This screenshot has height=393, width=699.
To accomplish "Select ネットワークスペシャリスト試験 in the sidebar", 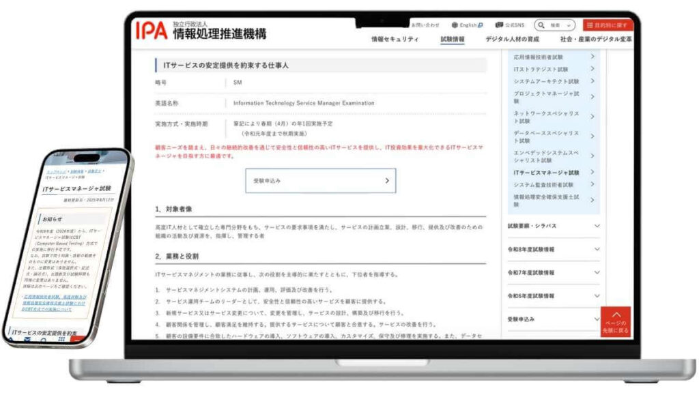I will (x=546, y=117).
